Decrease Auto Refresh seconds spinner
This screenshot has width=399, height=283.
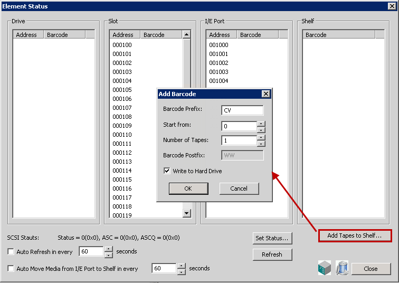pos(109,255)
